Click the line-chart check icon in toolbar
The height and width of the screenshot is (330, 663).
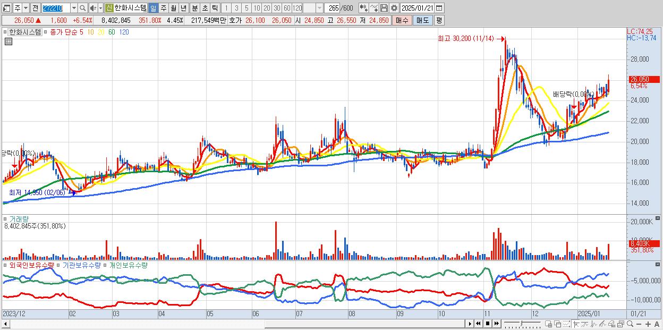(x=375, y=8)
